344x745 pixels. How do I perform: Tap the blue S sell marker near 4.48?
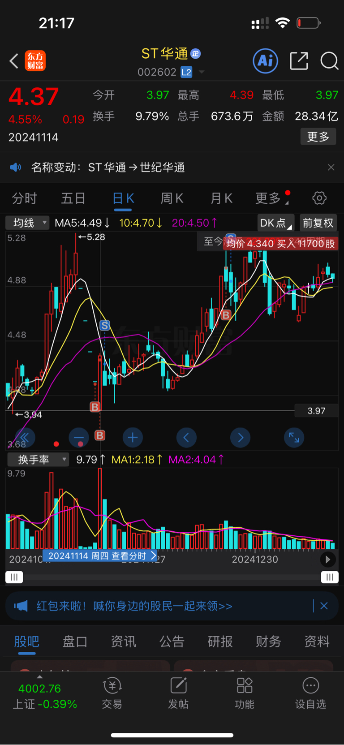coord(105,326)
